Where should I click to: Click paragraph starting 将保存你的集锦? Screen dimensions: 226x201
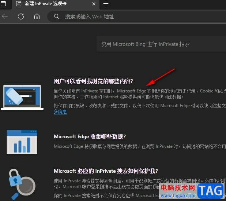140,109
